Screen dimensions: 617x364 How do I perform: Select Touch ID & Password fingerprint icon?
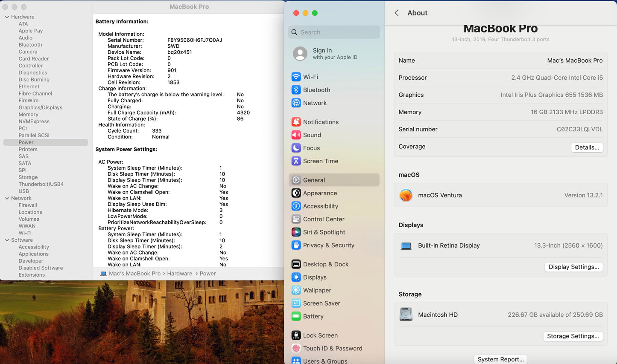(296, 348)
